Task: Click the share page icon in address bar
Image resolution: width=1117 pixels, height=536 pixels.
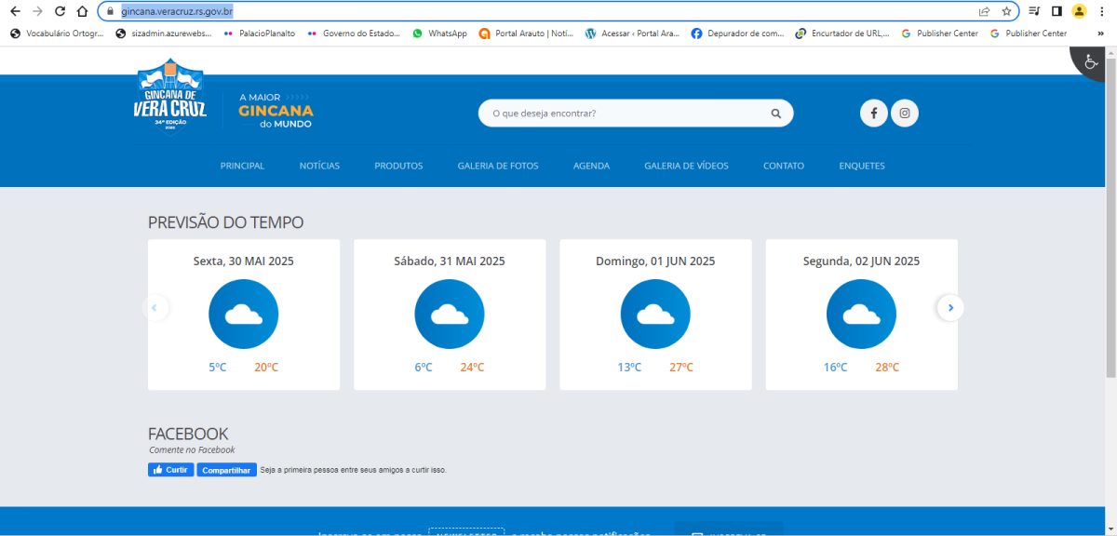Action: [x=984, y=11]
